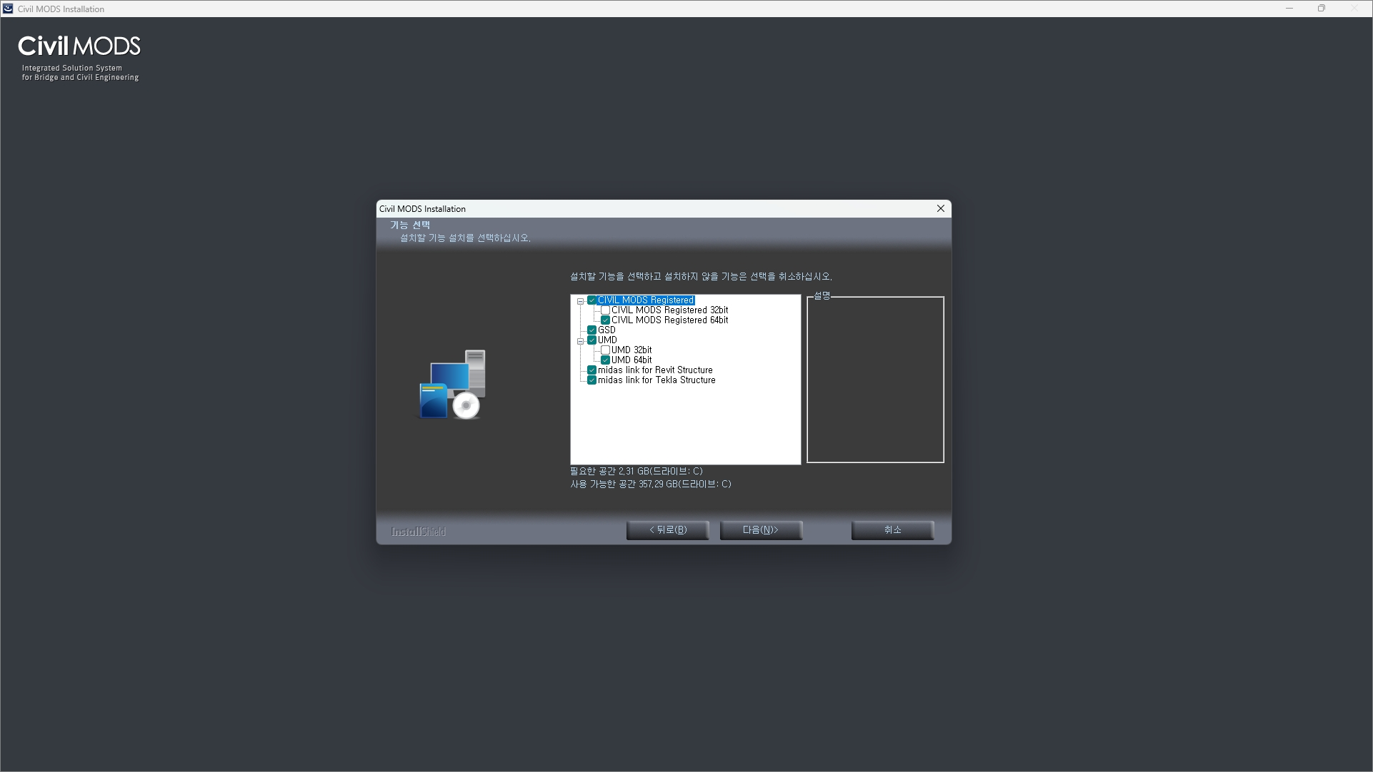Click the installer computer and disc icon
1373x772 pixels.
[x=452, y=385]
